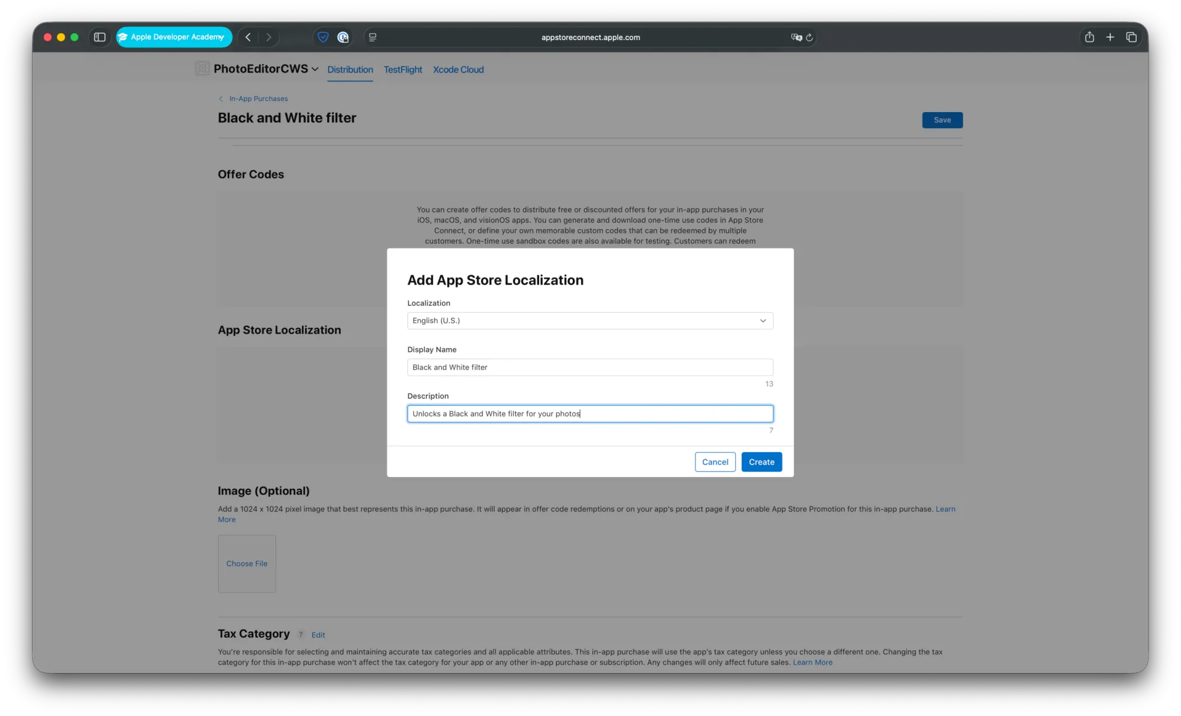
Task: Expand the PhotoEditorCWS app switcher chevron
Action: 315,69
